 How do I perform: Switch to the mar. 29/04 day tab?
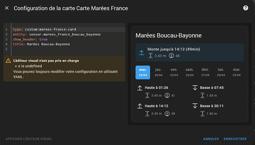(x=237, y=72)
